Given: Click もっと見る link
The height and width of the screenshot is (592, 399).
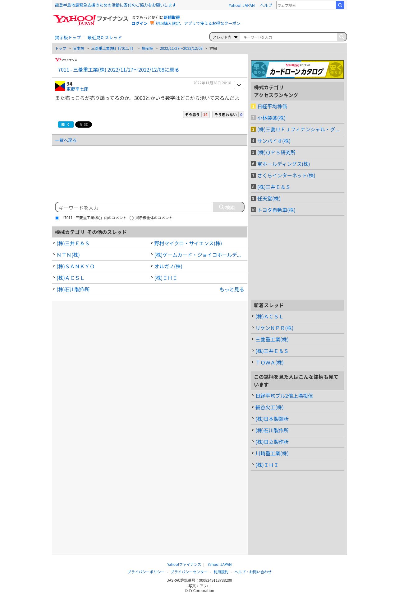Looking at the screenshot, I should [232, 289].
